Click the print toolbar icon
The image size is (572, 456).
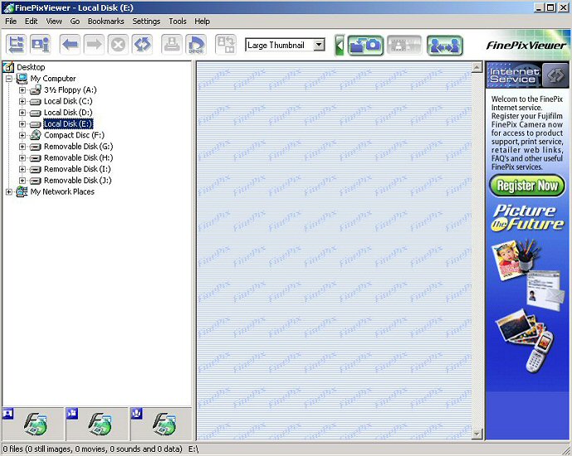tap(172, 44)
